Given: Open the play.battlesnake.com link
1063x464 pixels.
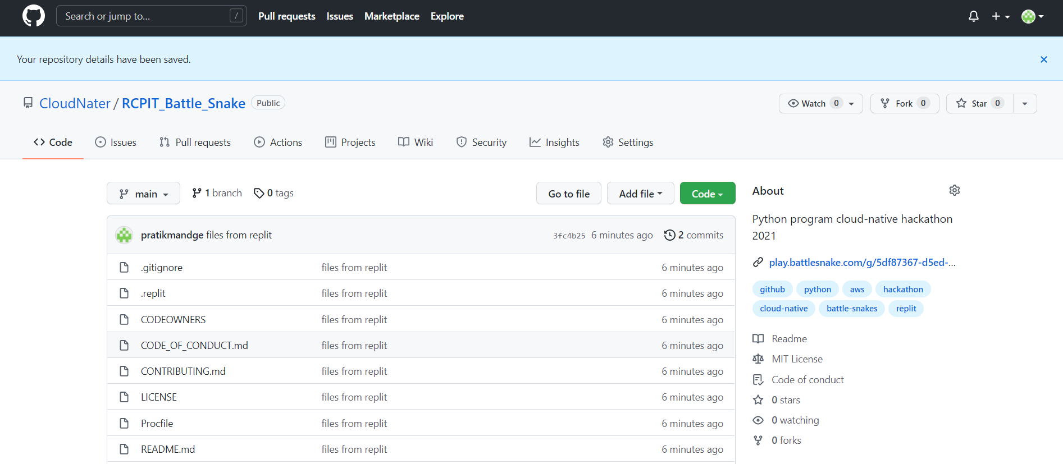Looking at the screenshot, I should [863, 263].
